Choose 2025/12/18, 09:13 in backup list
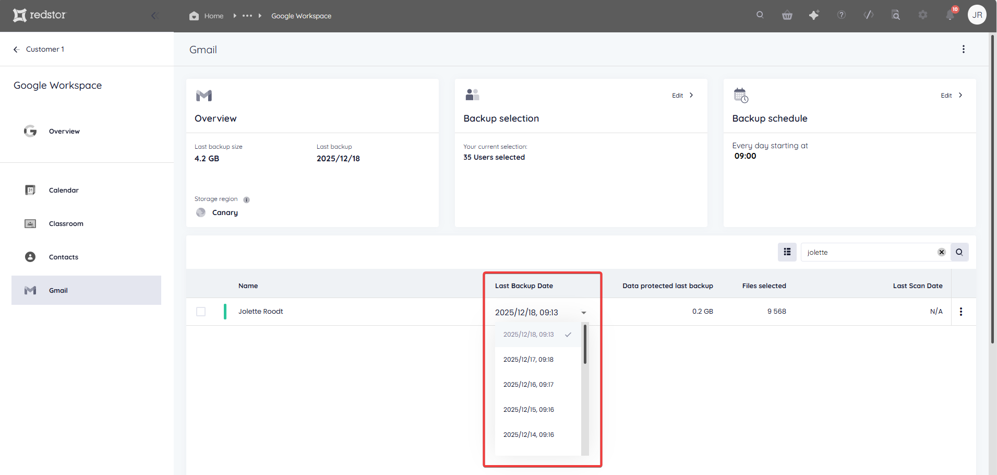Image resolution: width=997 pixels, height=475 pixels. pos(537,335)
